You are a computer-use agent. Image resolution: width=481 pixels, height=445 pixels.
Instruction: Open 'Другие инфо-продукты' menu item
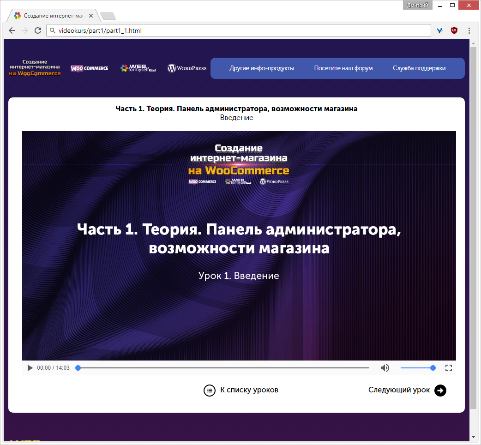click(262, 68)
